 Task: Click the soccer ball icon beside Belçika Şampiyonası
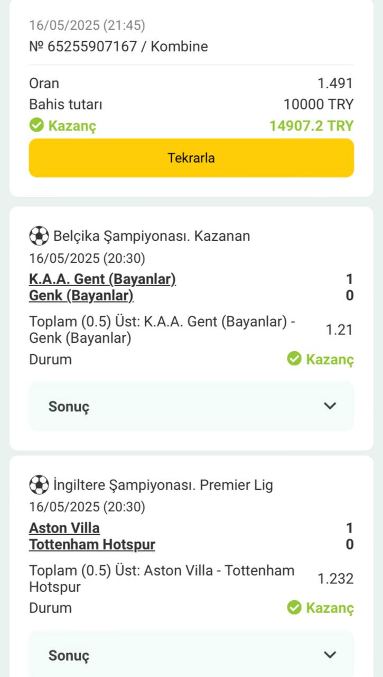[39, 236]
